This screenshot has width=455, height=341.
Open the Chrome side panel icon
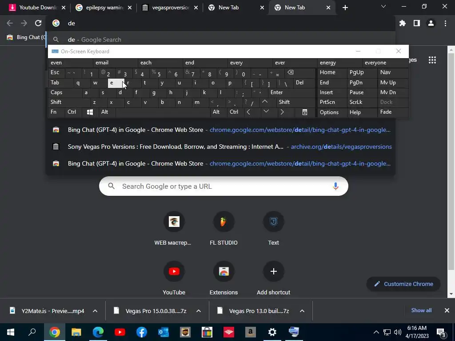tap(417, 23)
